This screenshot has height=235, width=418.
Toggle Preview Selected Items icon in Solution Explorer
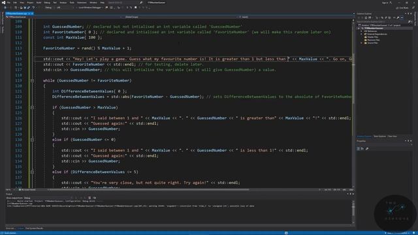point(402,18)
